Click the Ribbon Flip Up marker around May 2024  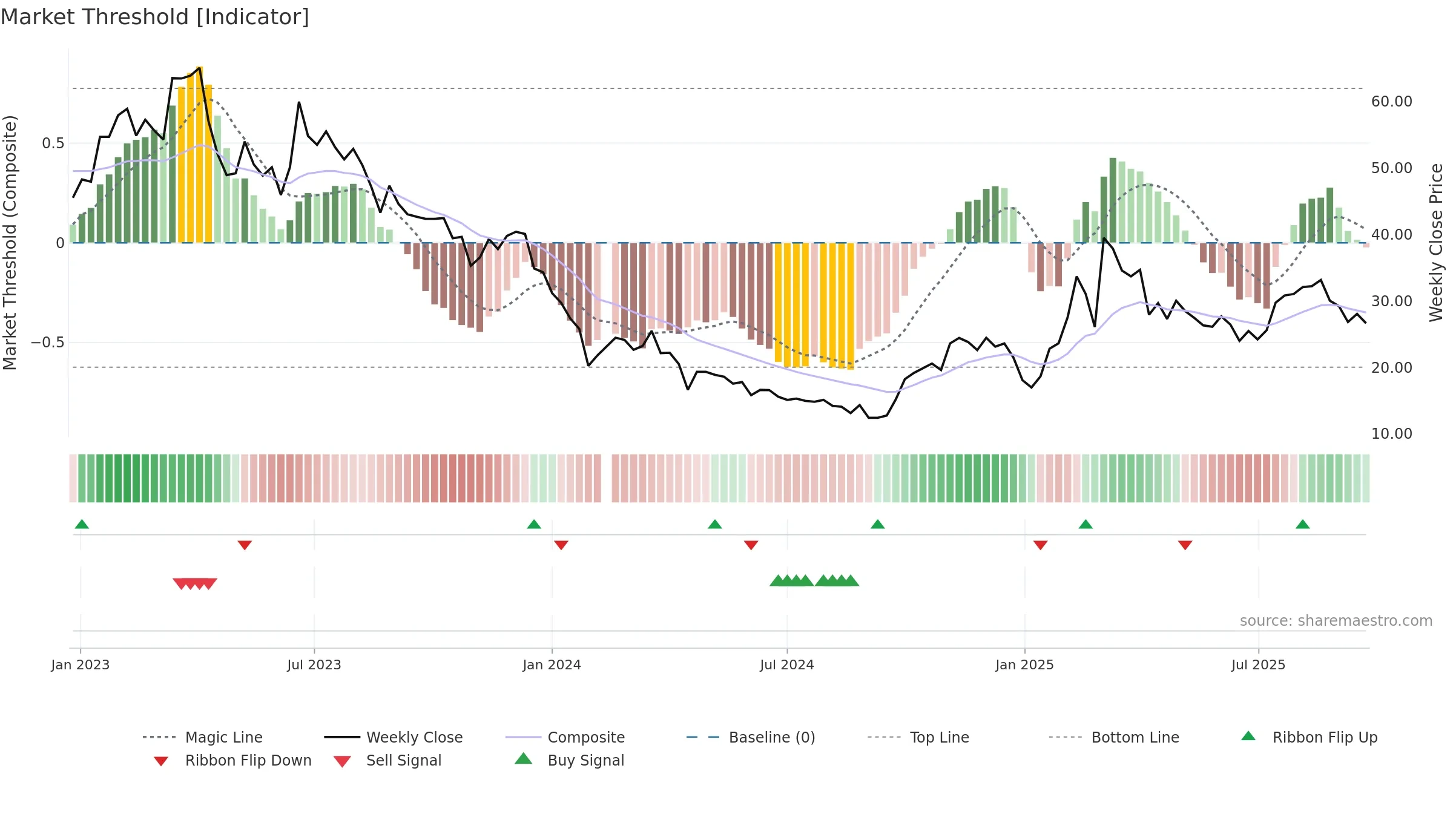pos(715,524)
